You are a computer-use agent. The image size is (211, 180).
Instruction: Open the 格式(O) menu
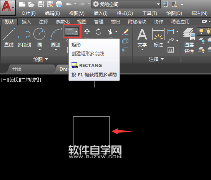[x=125, y=13]
